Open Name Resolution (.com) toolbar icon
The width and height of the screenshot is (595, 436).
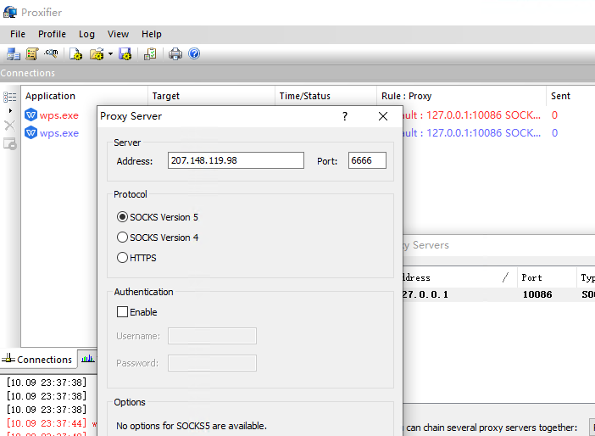click(51, 54)
